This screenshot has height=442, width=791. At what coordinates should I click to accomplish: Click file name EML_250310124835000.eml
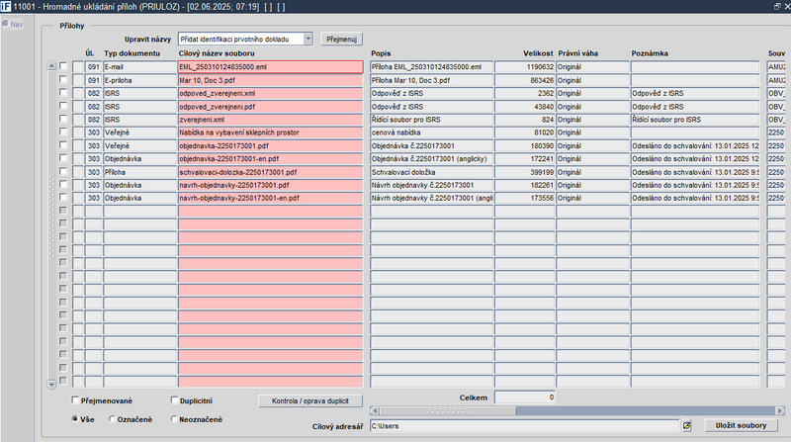click(x=270, y=66)
